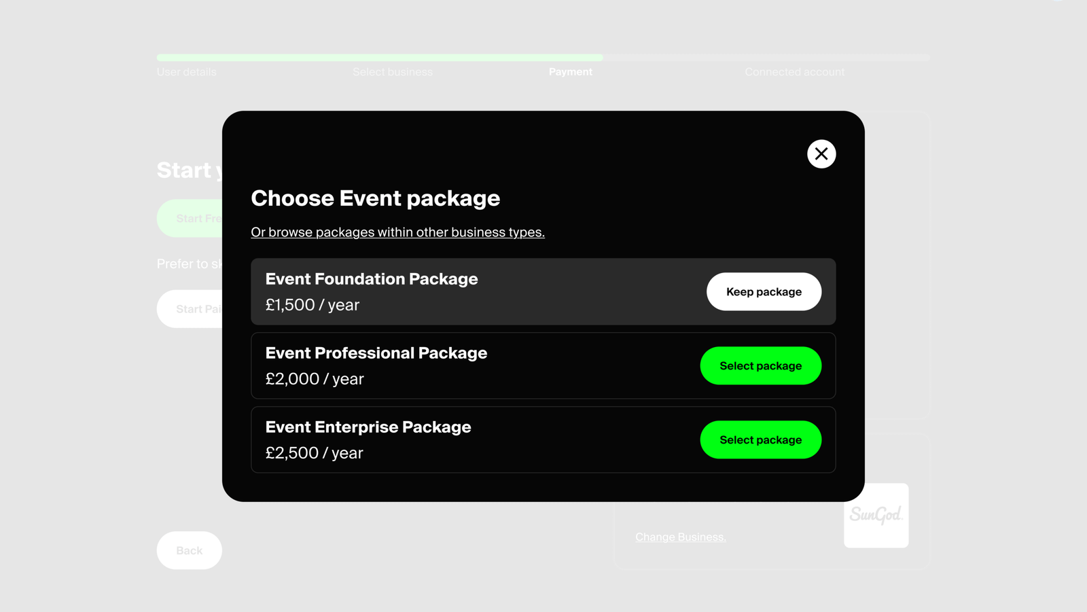Open the Change Business link

click(681, 537)
